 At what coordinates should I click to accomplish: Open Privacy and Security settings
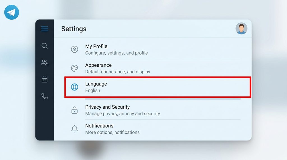point(107,107)
